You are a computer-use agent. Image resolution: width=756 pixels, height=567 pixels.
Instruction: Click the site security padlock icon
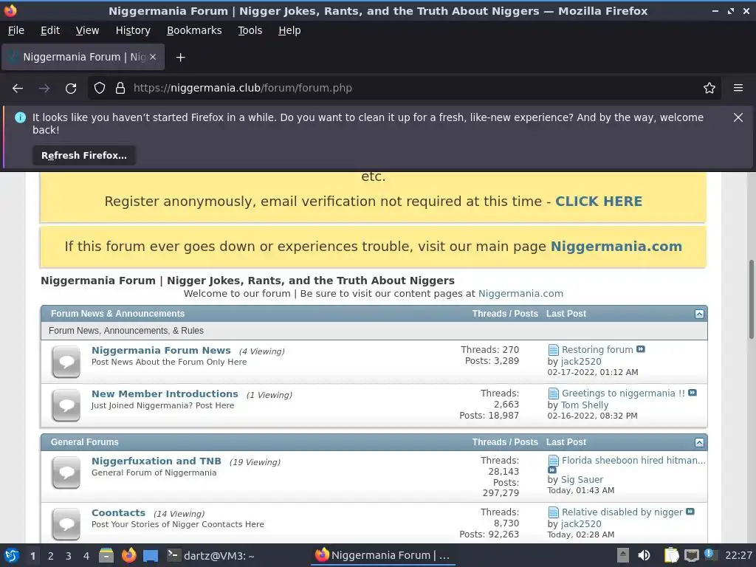pos(120,88)
